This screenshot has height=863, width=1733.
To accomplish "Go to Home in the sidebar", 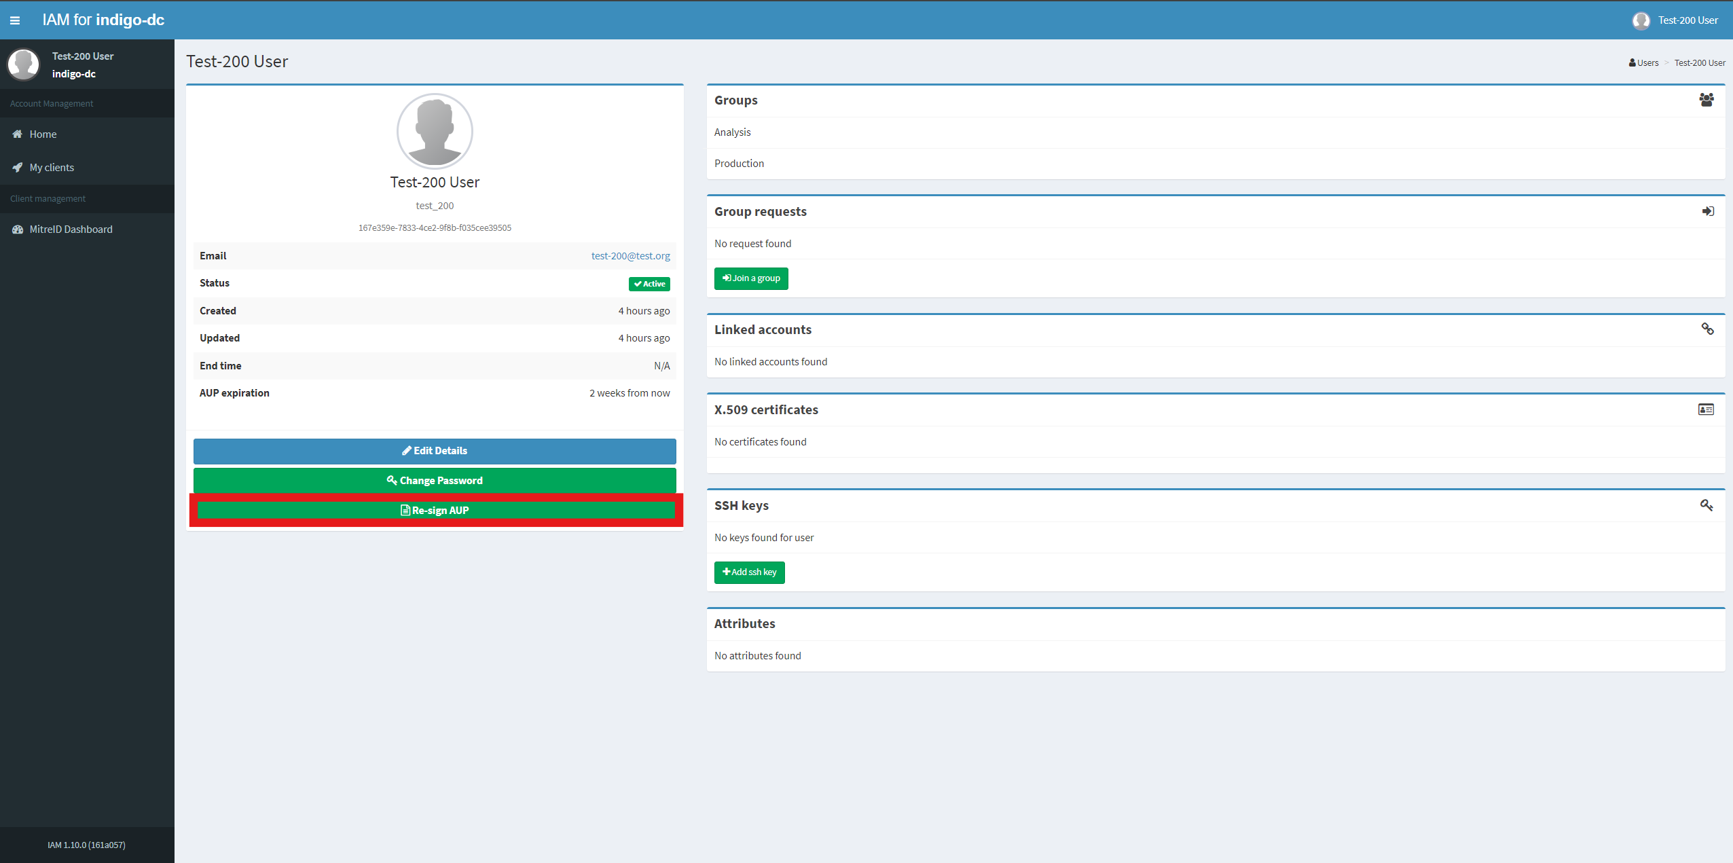I will [43, 134].
